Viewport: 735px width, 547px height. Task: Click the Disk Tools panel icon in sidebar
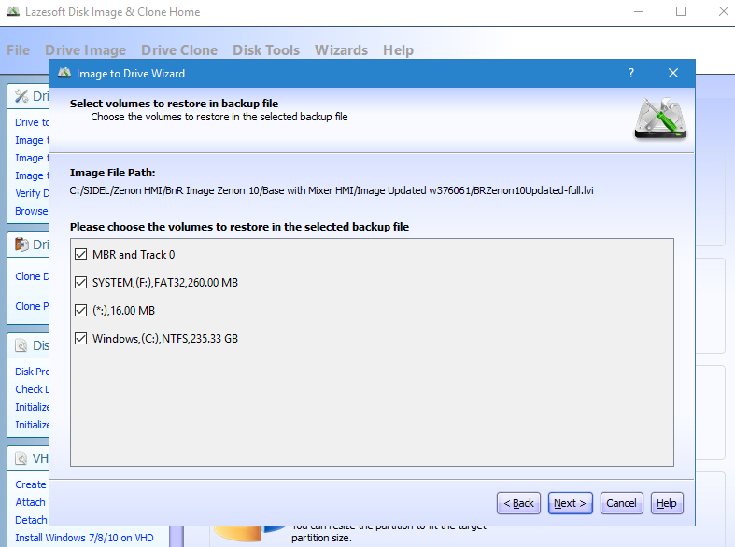[x=21, y=345]
